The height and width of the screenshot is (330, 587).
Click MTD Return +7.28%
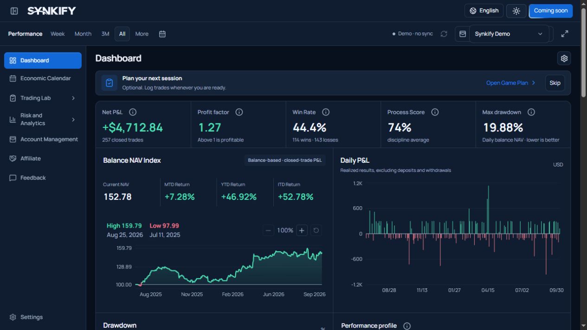click(x=180, y=197)
